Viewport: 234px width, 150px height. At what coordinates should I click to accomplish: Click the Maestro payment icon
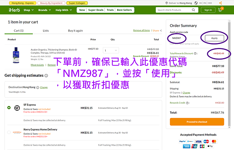pyautogui.click(x=206, y=141)
